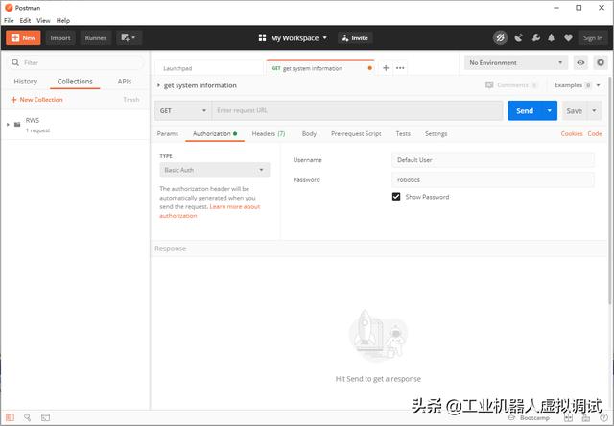Image resolution: width=614 pixels, height=426 pixels.
Task: Open the Tests tab
Action: click(403, 134)
